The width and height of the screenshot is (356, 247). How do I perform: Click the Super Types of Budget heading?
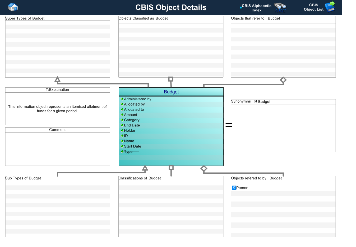tap(25, 18)
